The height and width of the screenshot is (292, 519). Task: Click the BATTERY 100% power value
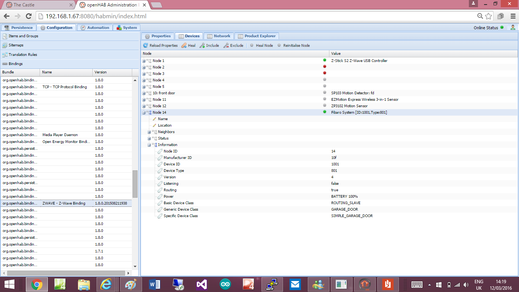pyautogui.click(x=345, y=197)
